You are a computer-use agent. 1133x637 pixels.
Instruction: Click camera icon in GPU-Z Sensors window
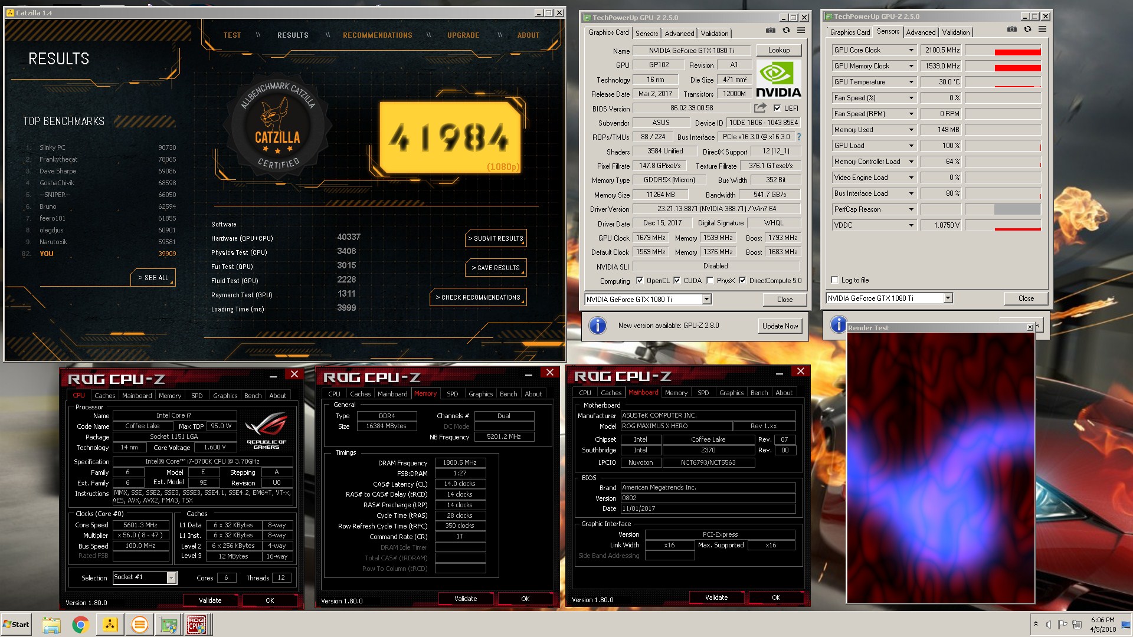[x=1012, y=29]
